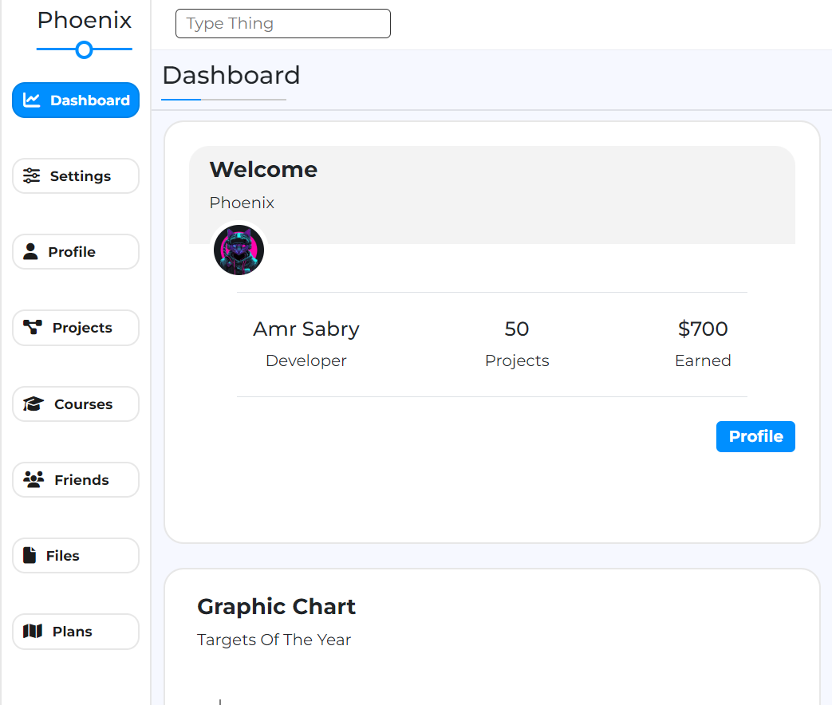The image size is (832, 705).
Task: Click the circle knob under the Phoenix logo
Action: tap(84, 50)
